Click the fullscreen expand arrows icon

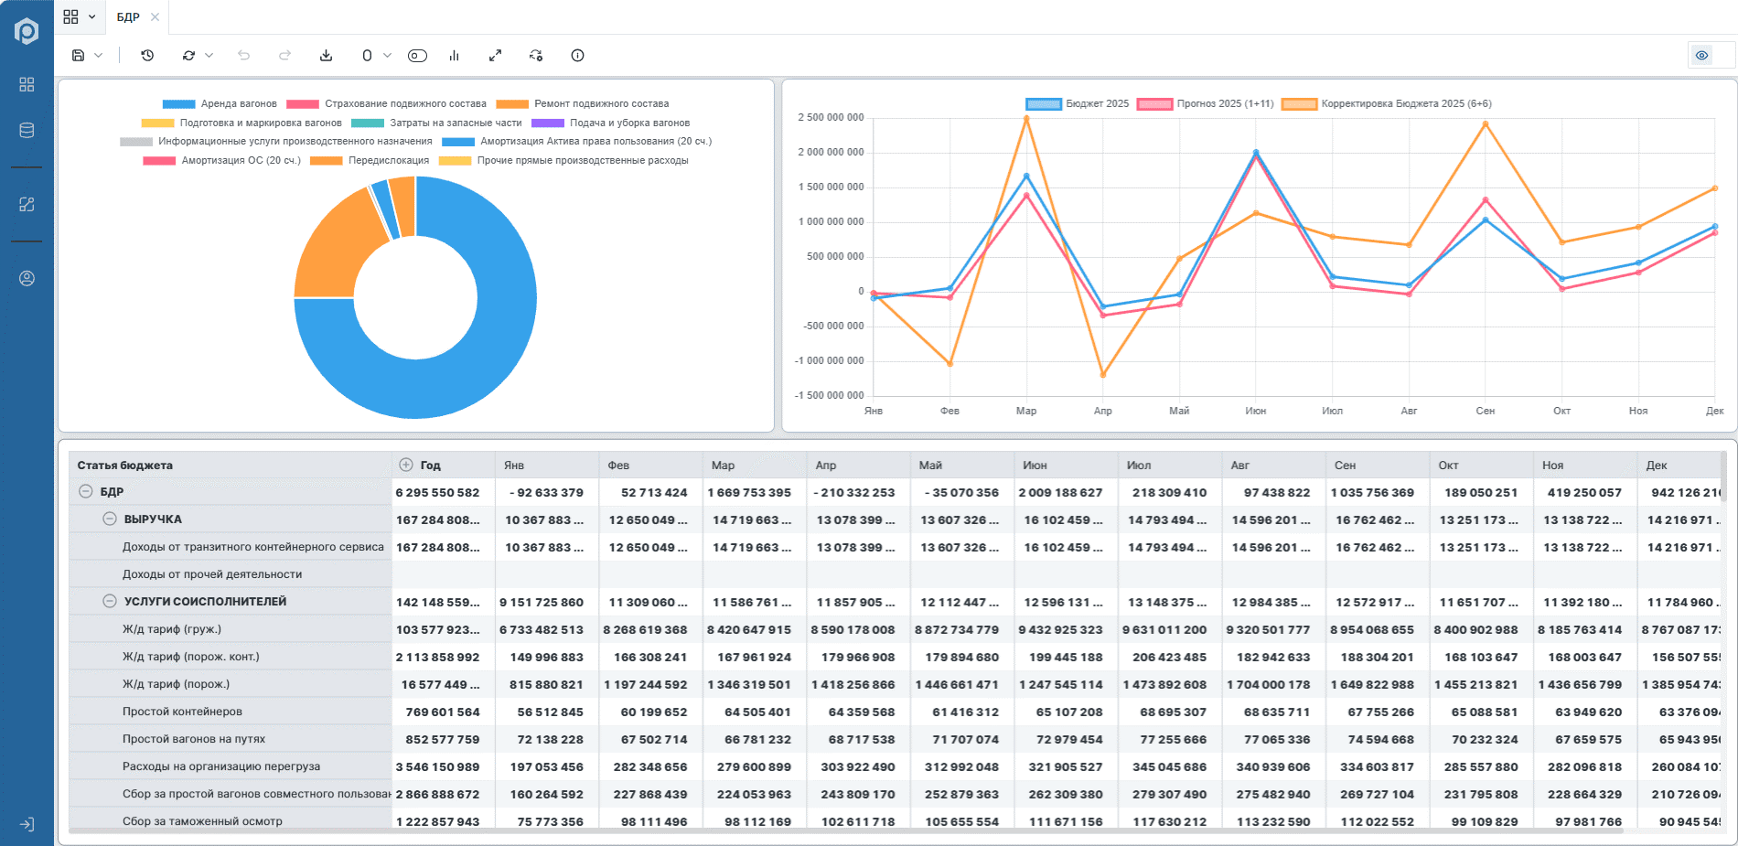coord(495,56)
